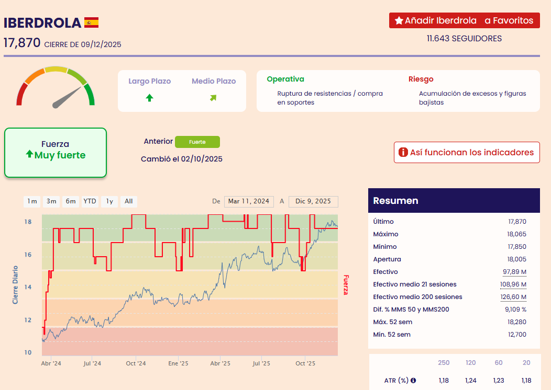Click the Abr '25 label on chart axis
551x390 pixels.
(x=221, y=363)
